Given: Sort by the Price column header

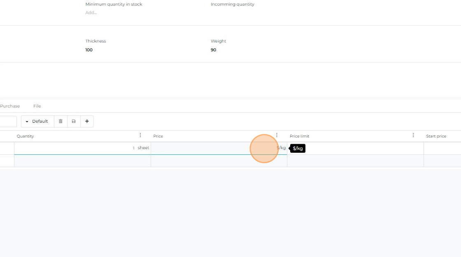Looking at the screenshot, I should coord(158,136).
